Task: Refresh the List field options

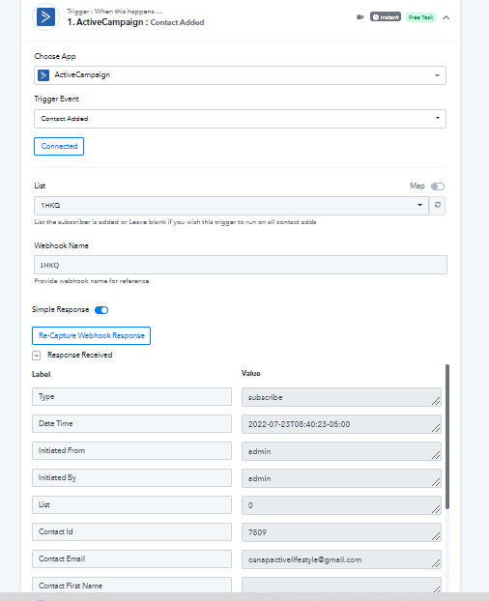Action: (437, 206)
